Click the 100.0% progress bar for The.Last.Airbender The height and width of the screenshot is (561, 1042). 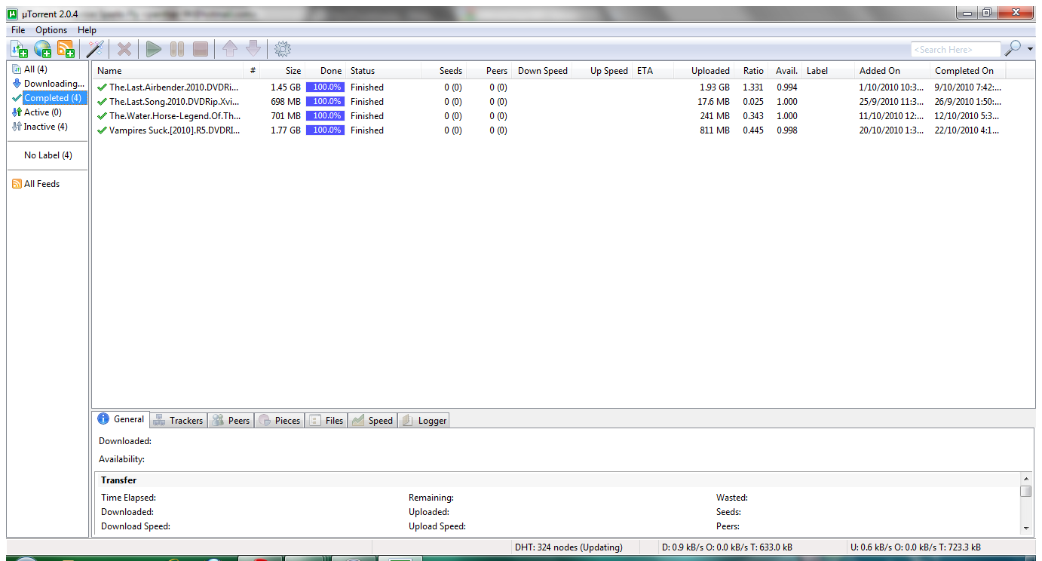coord(325,87)
